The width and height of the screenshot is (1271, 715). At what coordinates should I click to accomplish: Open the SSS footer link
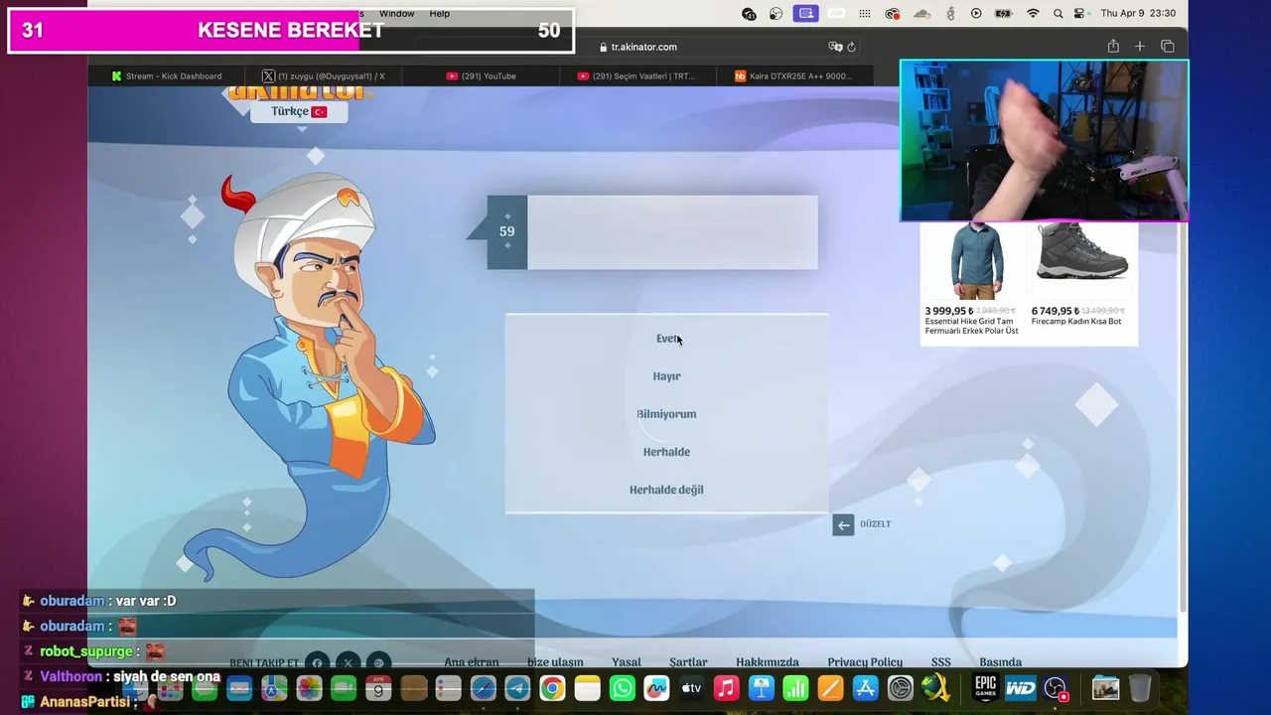click(x=941, y=662)
